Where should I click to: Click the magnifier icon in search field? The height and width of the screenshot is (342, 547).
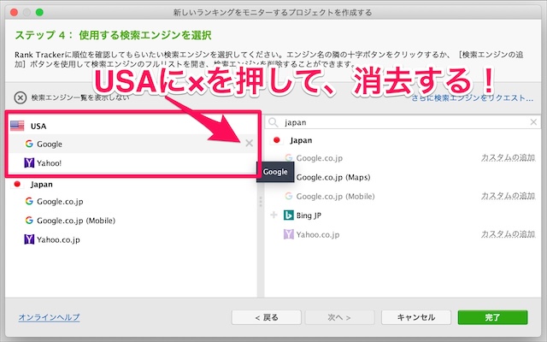click(x=273, y=122)
